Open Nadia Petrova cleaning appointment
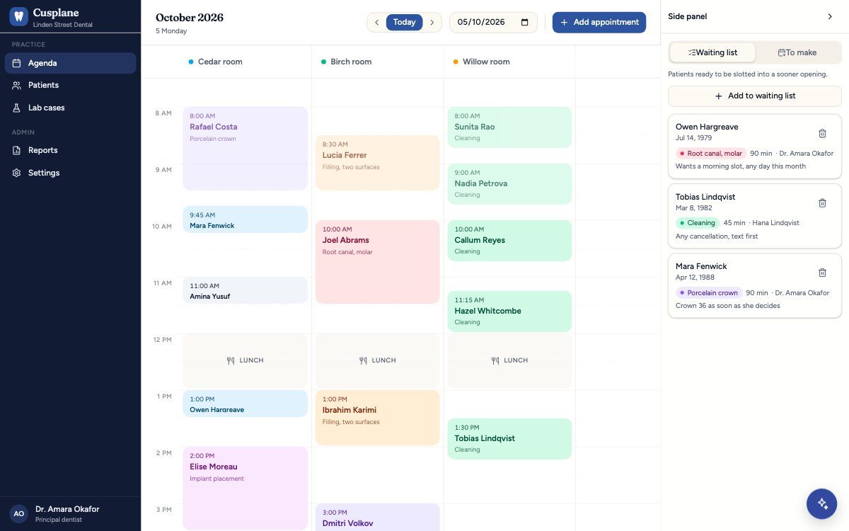 pos(509,184)
